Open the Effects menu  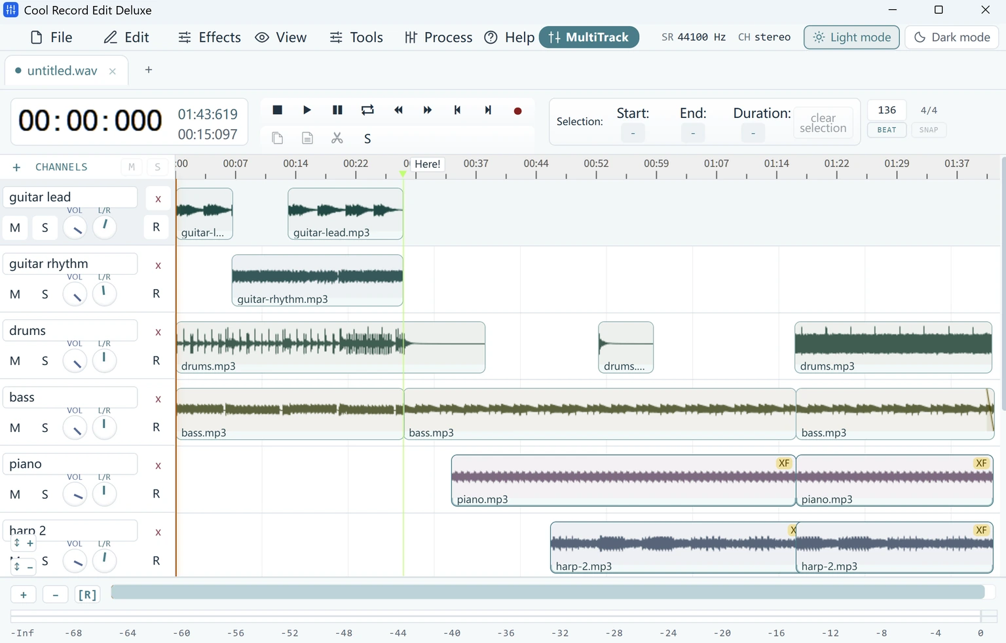pos(210,37)
